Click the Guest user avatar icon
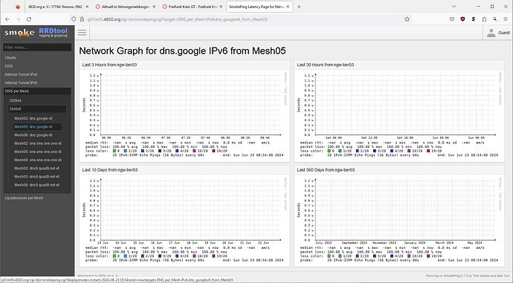 pyautogui.click(x=491, y=33)
